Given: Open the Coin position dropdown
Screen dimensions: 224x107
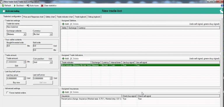Looking at the screenshot, I should 43,62.
